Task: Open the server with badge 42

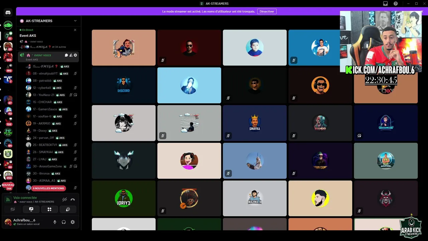Action: (x=8, y=111)
